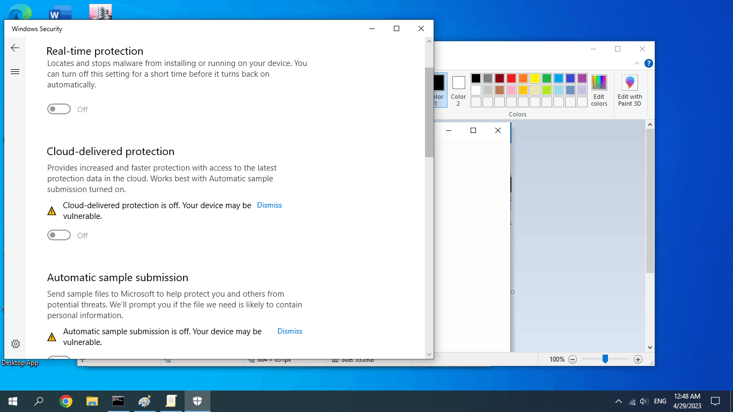Open the Windows Security hamburger navigation menu
This screenshot has height=412, width=733.
(15, 72)
